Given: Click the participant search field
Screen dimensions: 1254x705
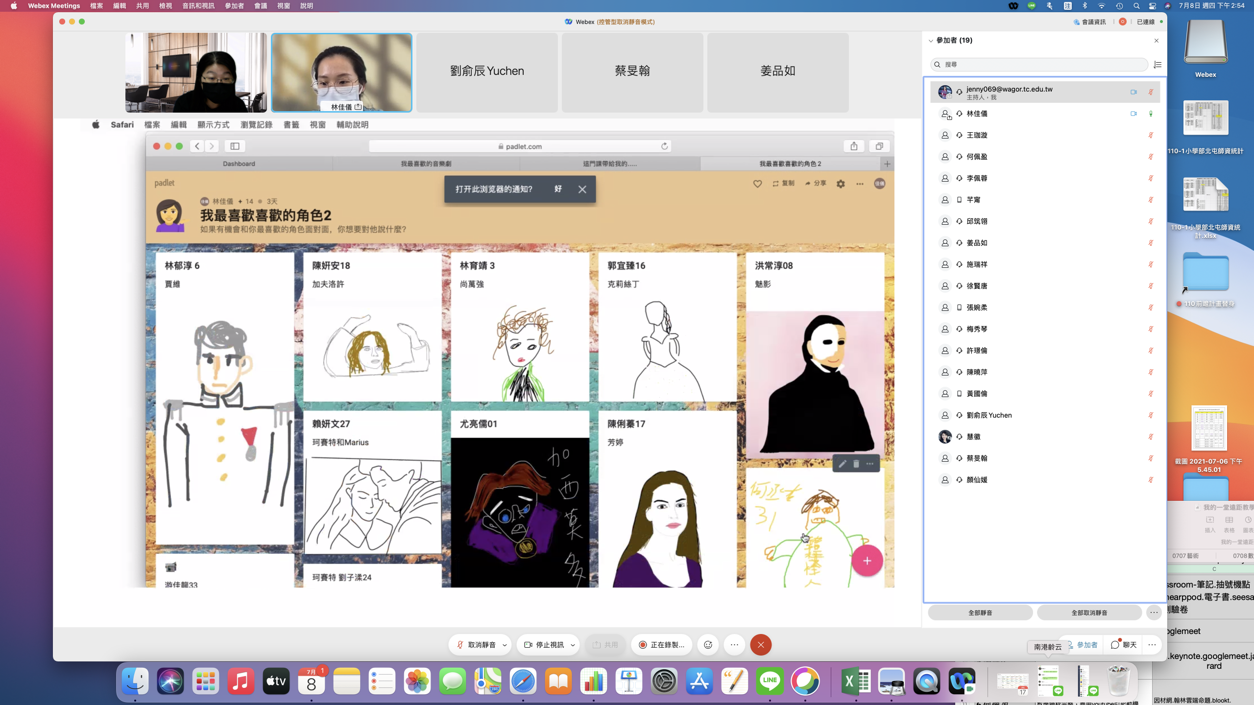Looking at the screenshot, I should coord(1038,65).
